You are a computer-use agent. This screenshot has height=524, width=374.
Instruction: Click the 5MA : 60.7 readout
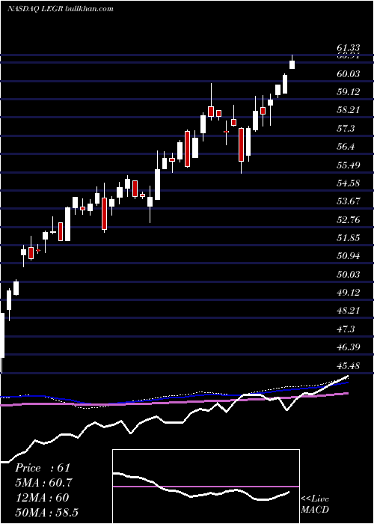(43, 483)
